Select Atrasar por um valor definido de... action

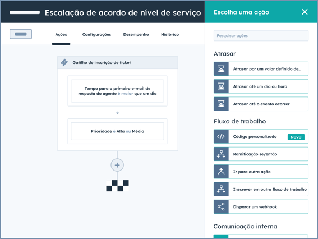click(261, 69)
